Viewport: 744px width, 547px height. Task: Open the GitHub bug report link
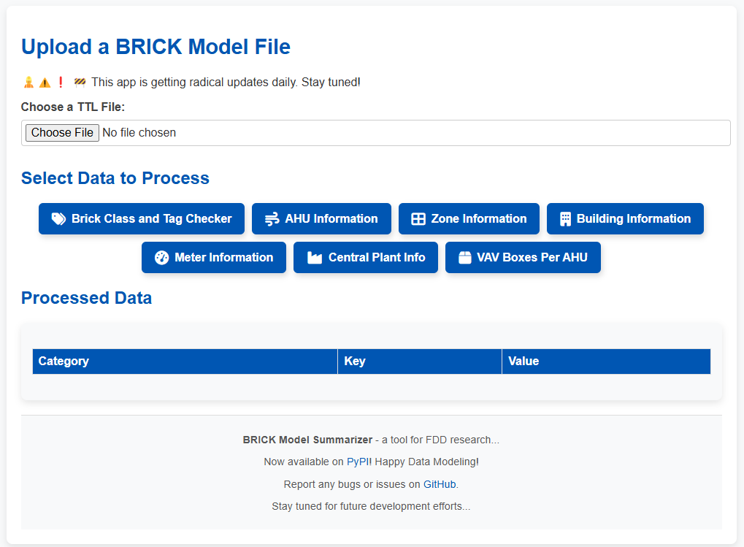pos(440,483)
